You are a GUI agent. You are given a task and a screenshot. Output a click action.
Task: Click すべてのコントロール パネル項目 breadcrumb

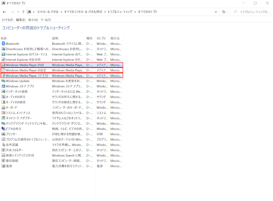pos(83,12)
